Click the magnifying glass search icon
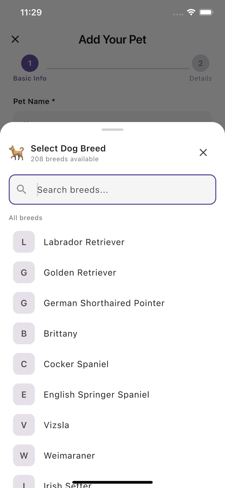The image size is (225, 488). tap(21, 190)
